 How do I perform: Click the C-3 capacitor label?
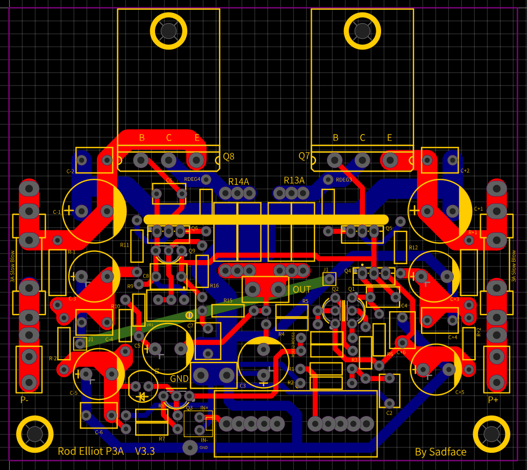click(x=72, y=299)
